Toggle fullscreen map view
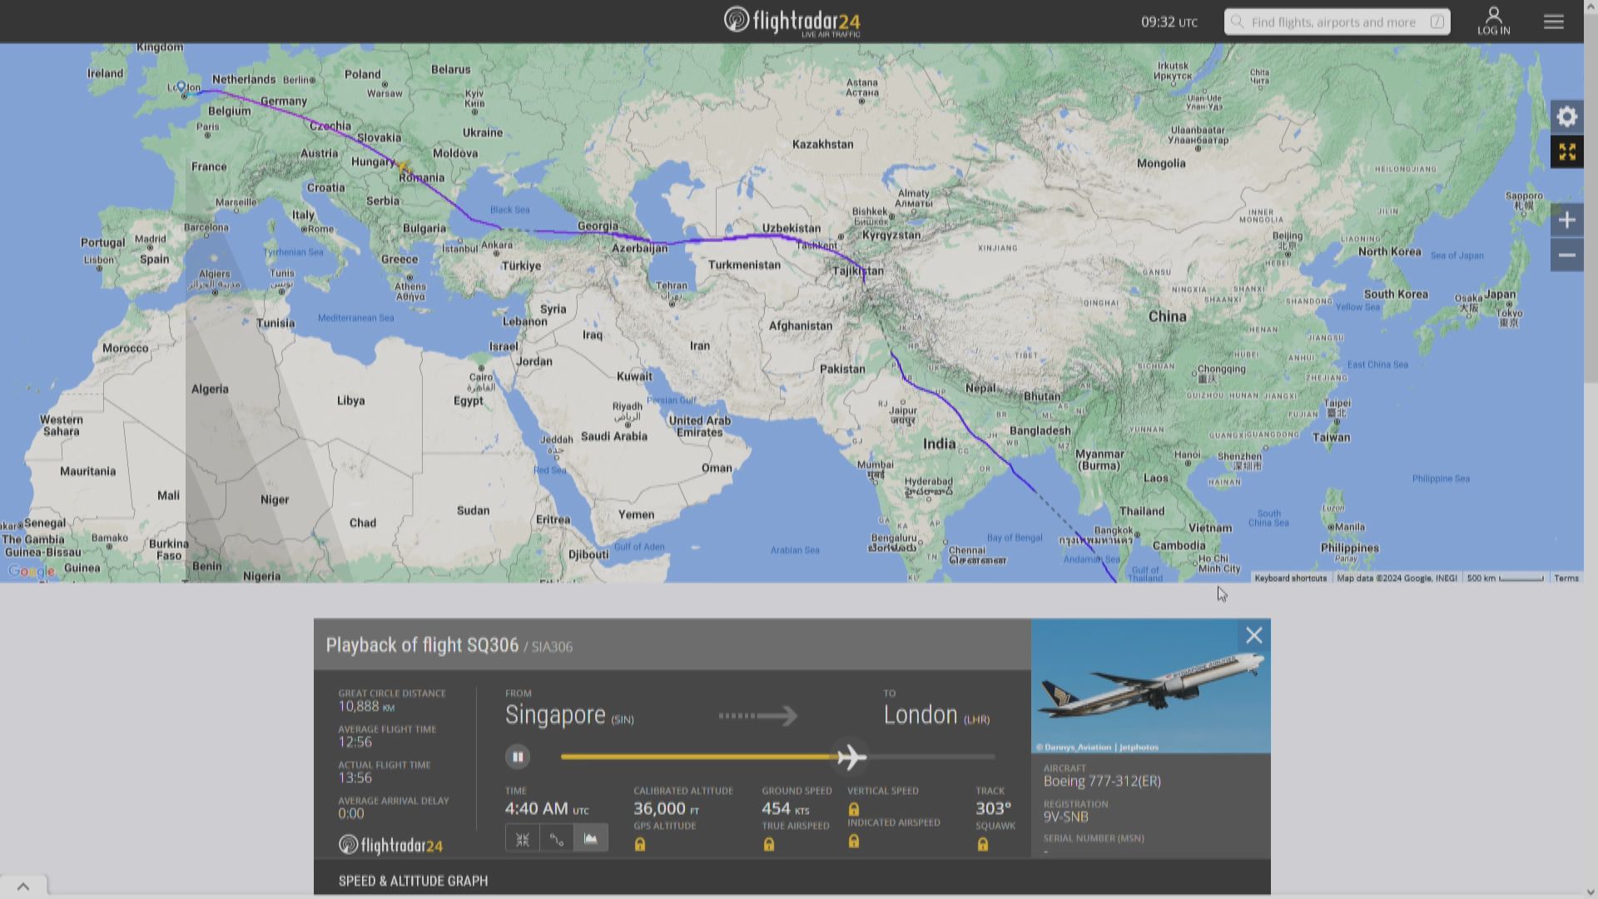The image size is (1598, 899). 1567,151
